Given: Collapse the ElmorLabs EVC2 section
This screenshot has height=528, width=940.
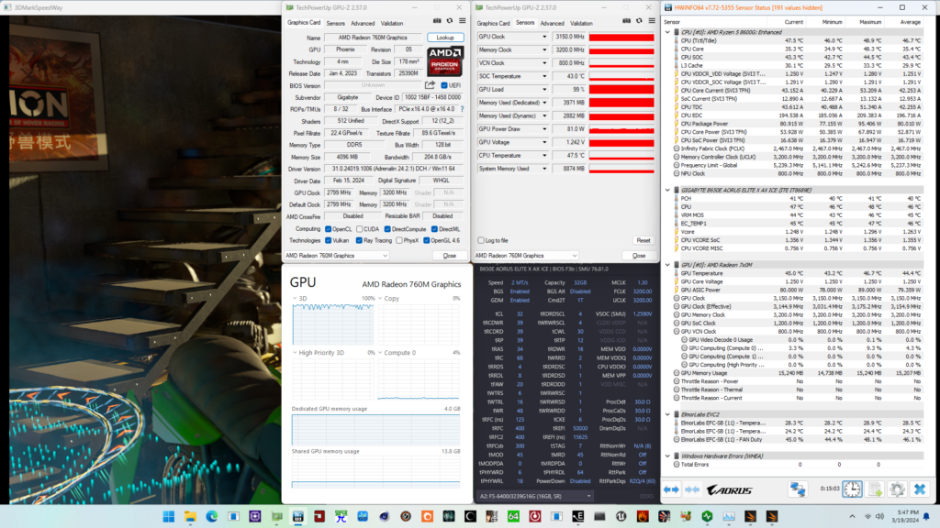Looking at the screenshot, I should coord(668,414).
